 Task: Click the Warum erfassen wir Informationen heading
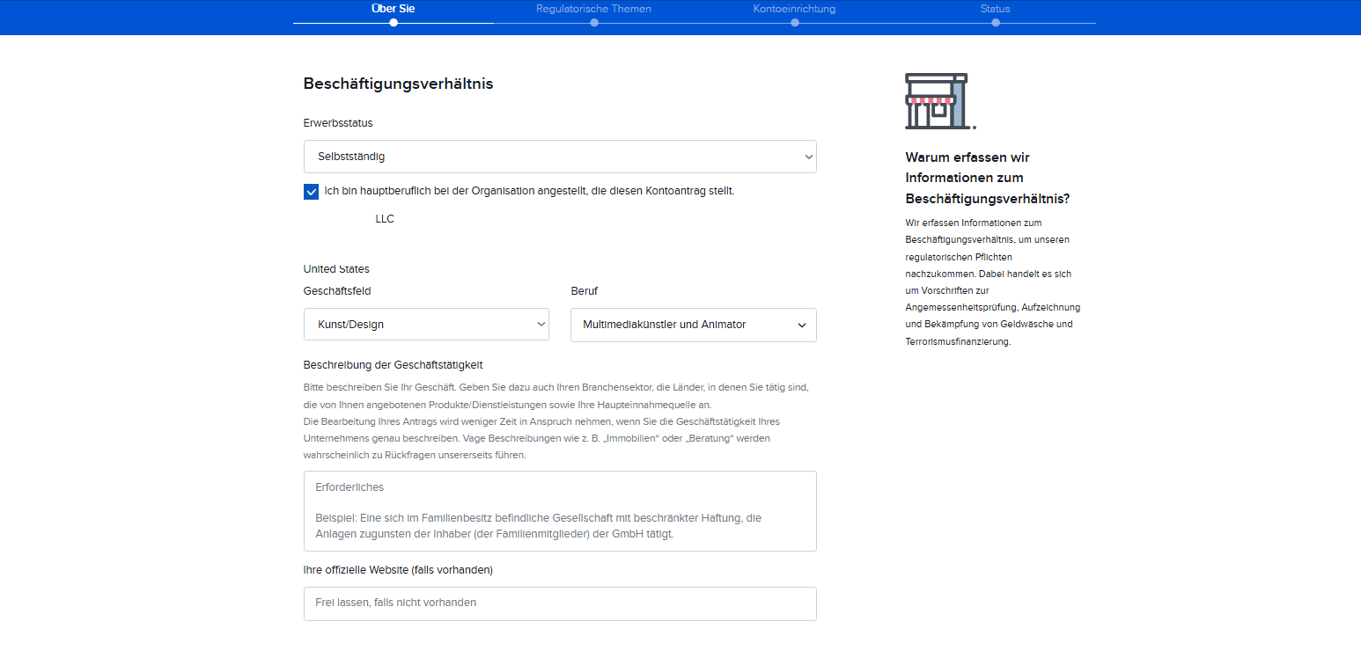click(988, 178)
